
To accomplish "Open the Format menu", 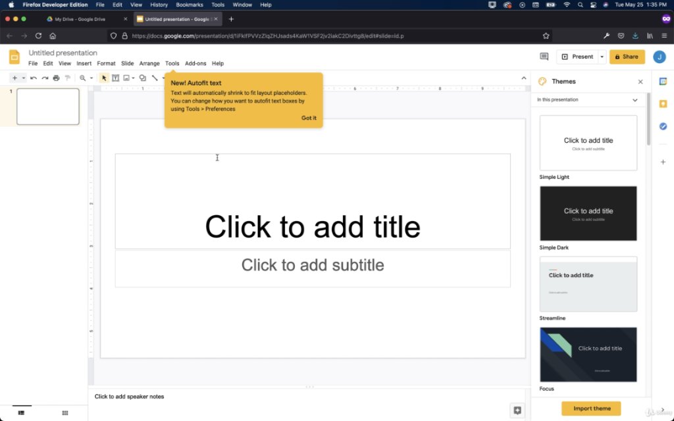I will click(x=106, y=64).
